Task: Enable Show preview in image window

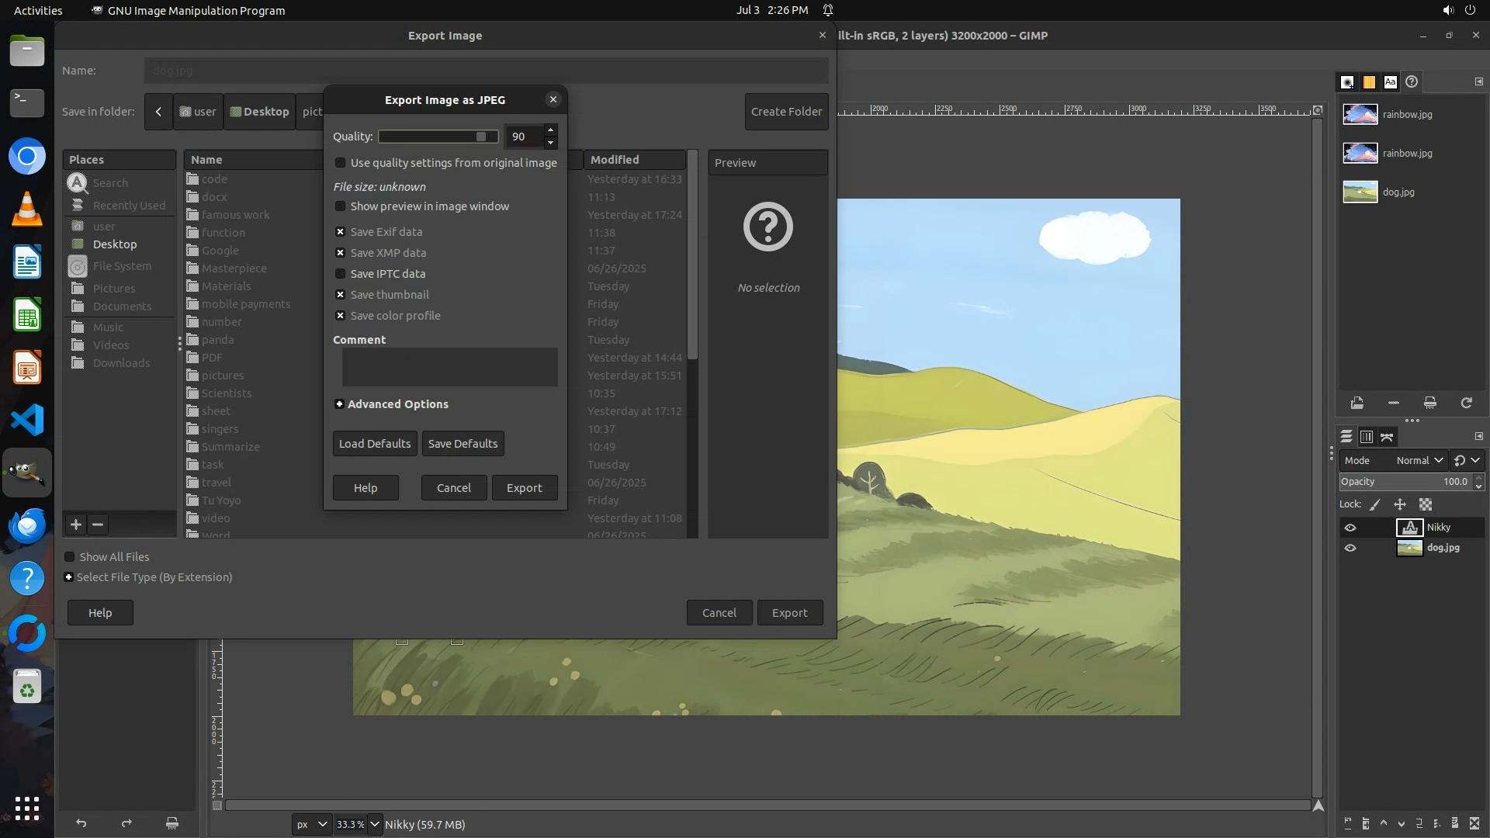Action: click(x=340, y=206)
